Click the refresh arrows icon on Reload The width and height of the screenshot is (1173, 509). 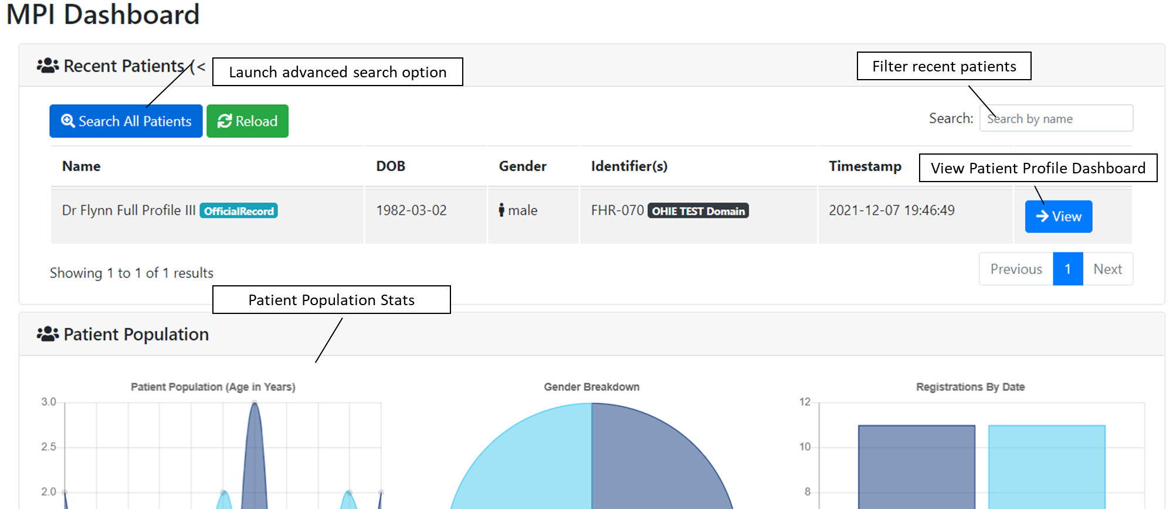(x=225, y=121)
